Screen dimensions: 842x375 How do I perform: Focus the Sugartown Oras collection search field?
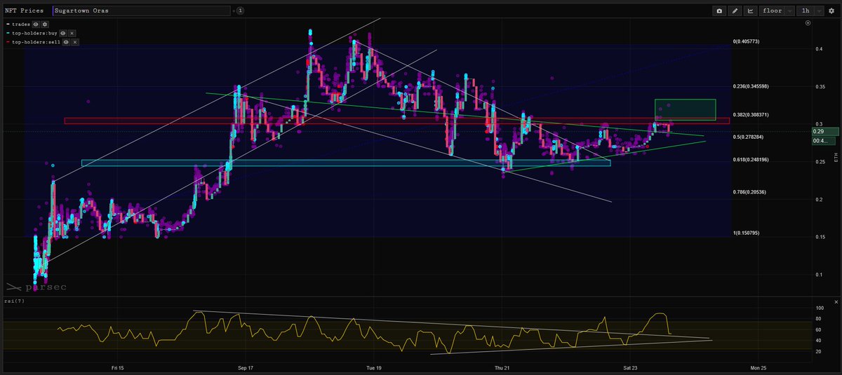141,11
